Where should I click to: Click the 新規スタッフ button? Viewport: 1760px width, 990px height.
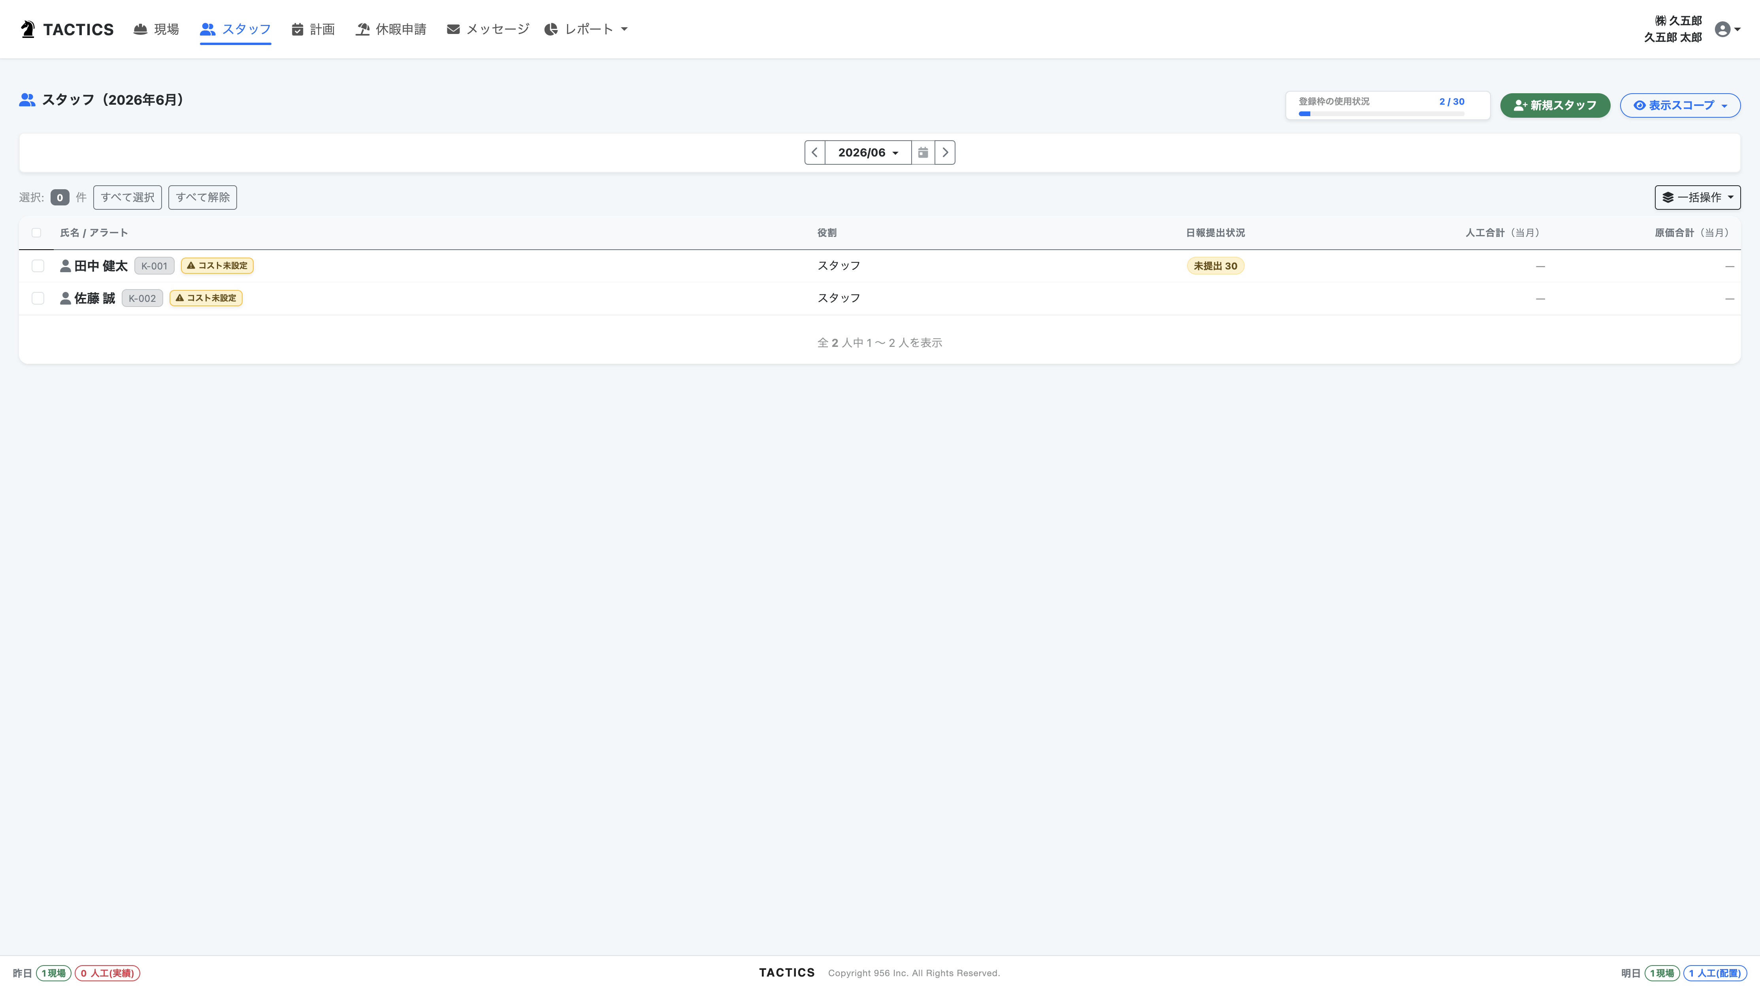pyautogui.click(x=1555, y=105)
